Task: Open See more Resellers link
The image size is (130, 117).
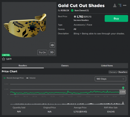Action: click(81, 20)
